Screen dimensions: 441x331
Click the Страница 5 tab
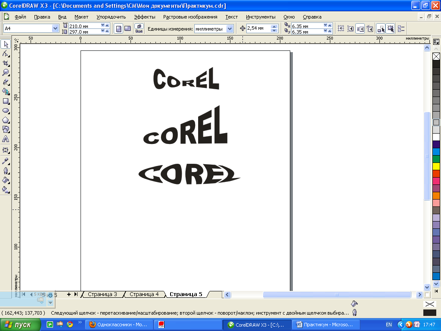186,294
